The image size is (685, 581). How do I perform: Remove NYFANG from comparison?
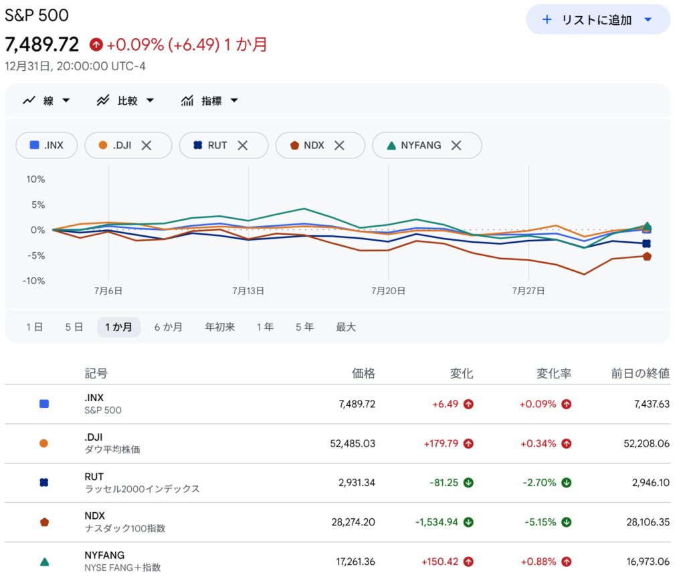coord(456,145)
